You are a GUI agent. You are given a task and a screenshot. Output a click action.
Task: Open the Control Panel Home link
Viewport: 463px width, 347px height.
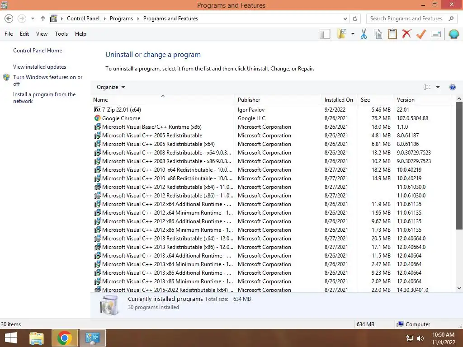click(x=38, y=51)
